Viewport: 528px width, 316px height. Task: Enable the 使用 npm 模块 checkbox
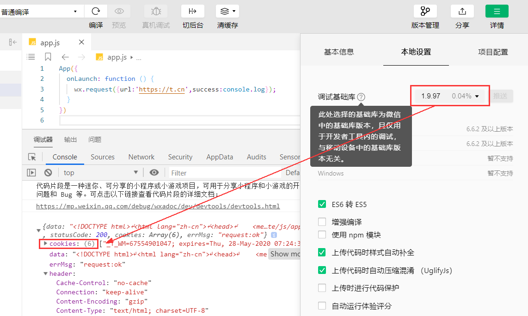(x=322, y=235)
